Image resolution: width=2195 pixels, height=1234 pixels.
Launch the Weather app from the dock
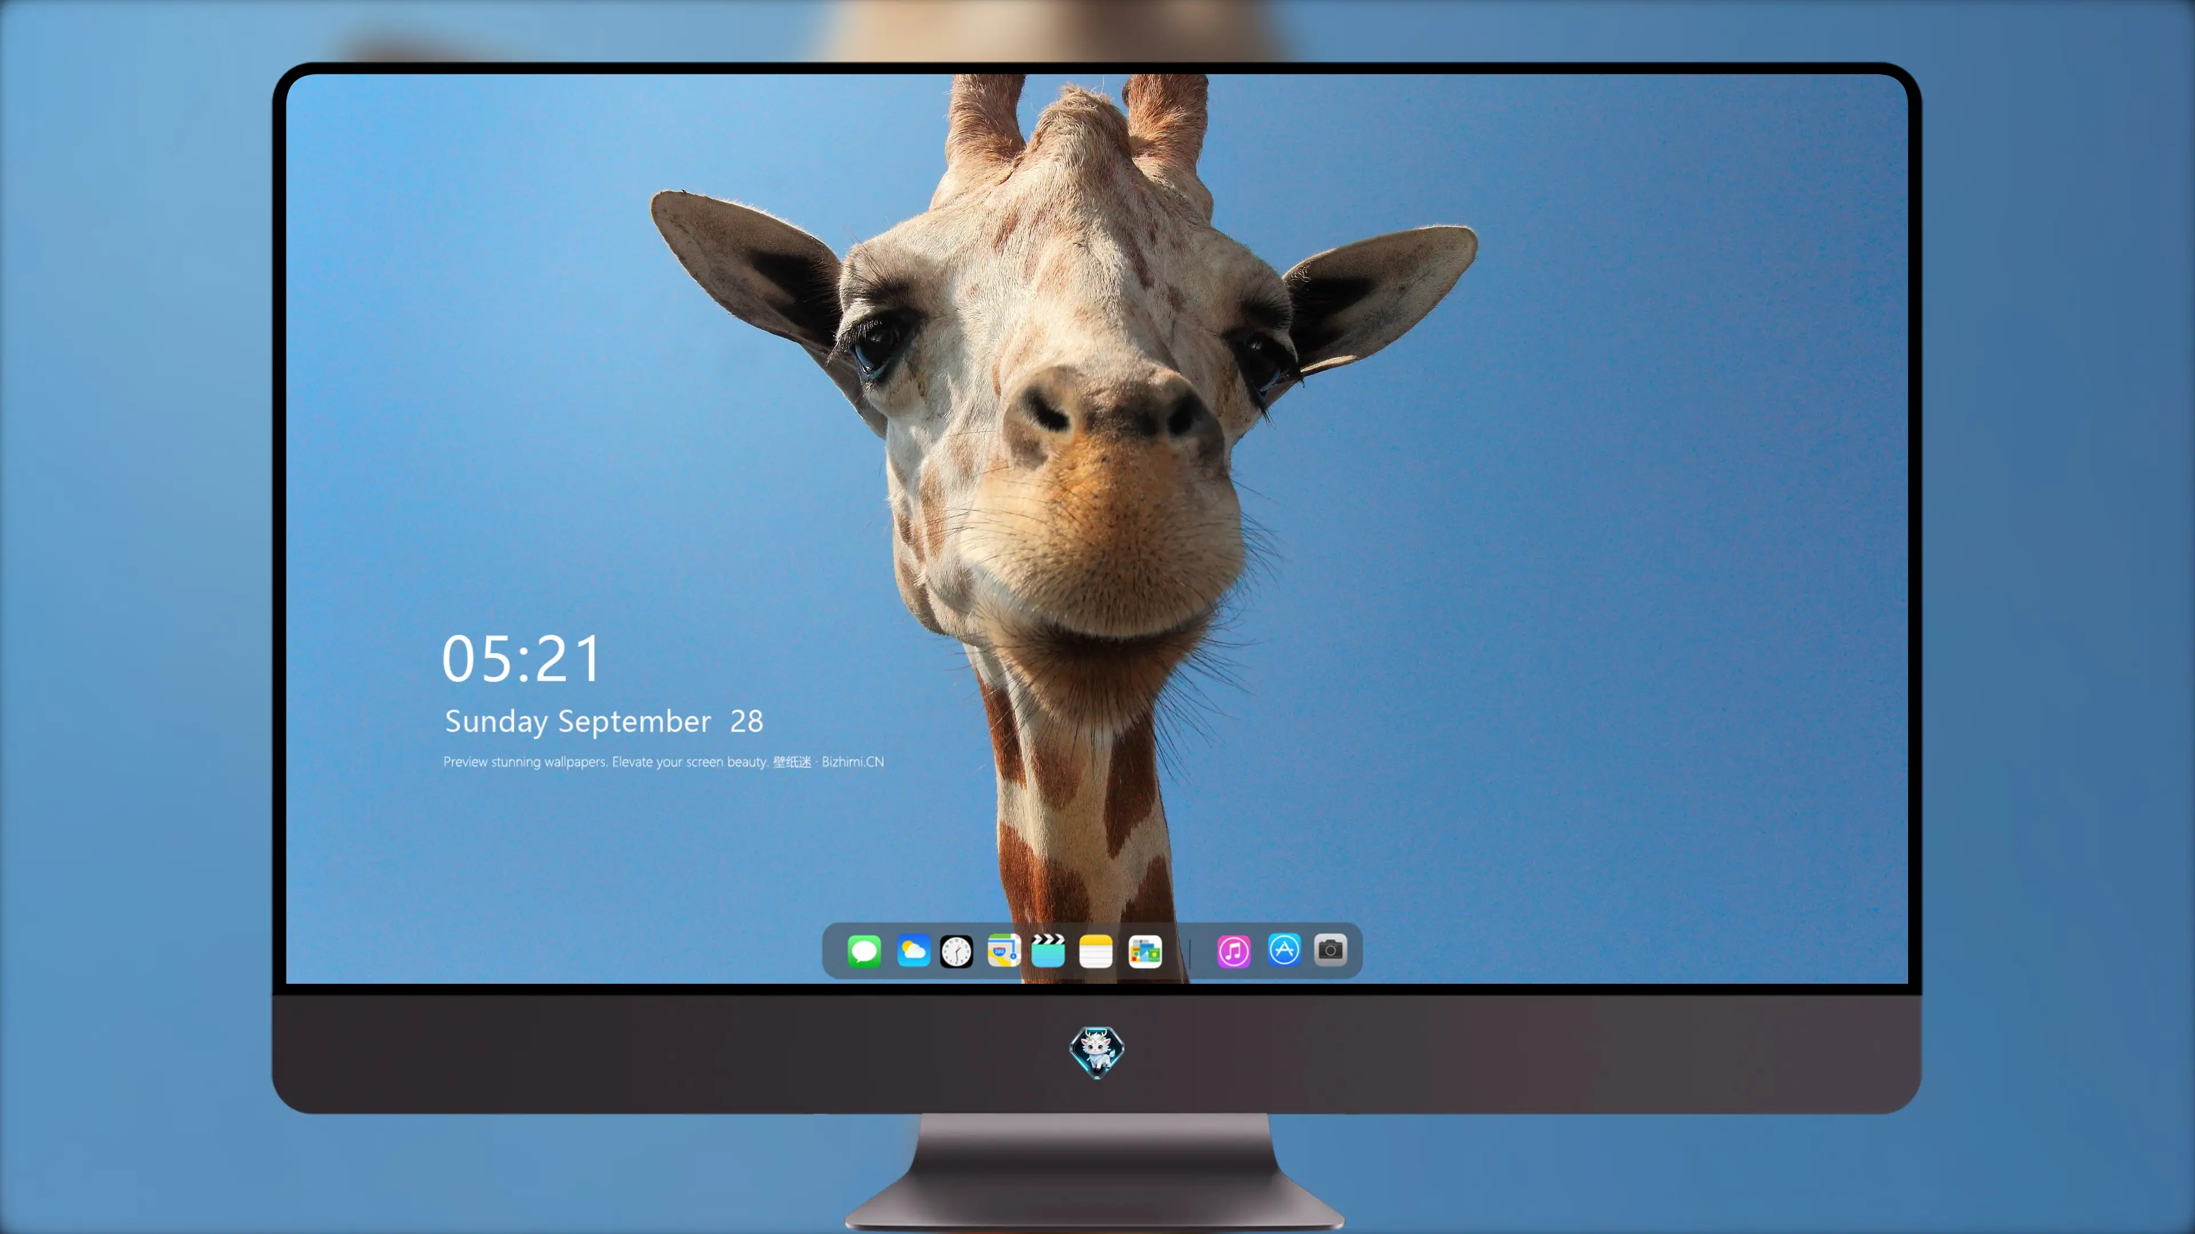tap(913, 951)
